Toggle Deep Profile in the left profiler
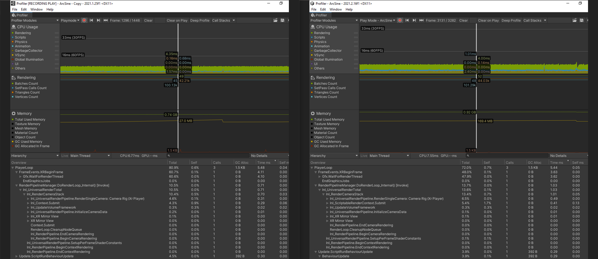 [x=199, y=20]
